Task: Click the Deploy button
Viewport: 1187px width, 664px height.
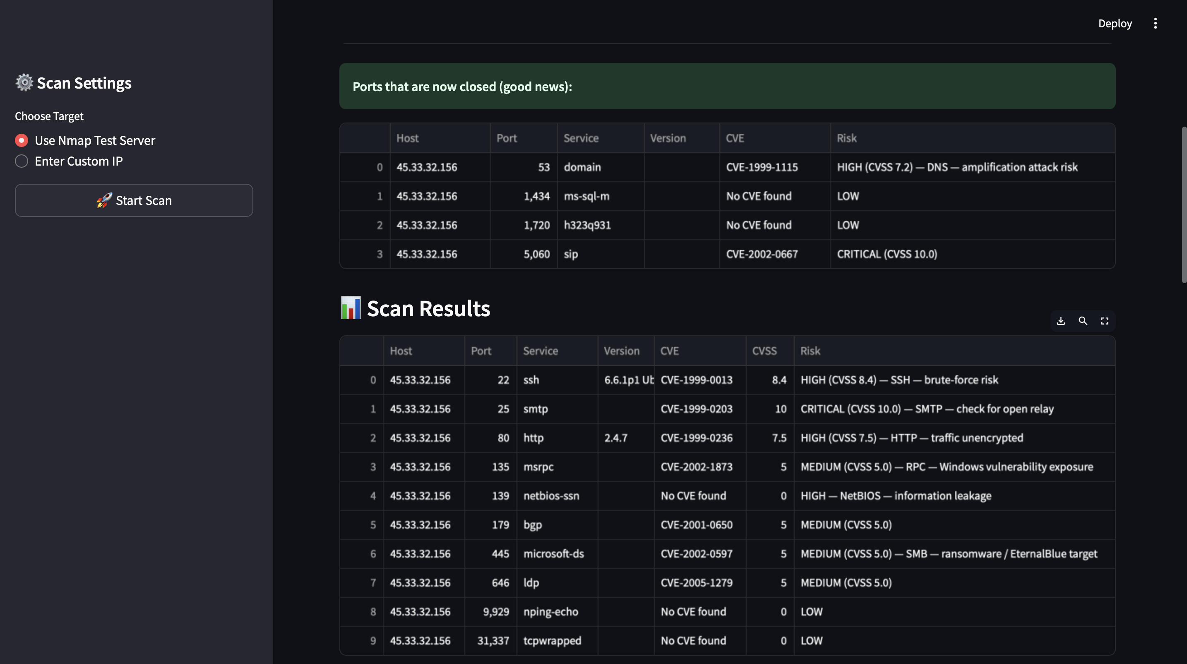Action: click(1115, 24)
